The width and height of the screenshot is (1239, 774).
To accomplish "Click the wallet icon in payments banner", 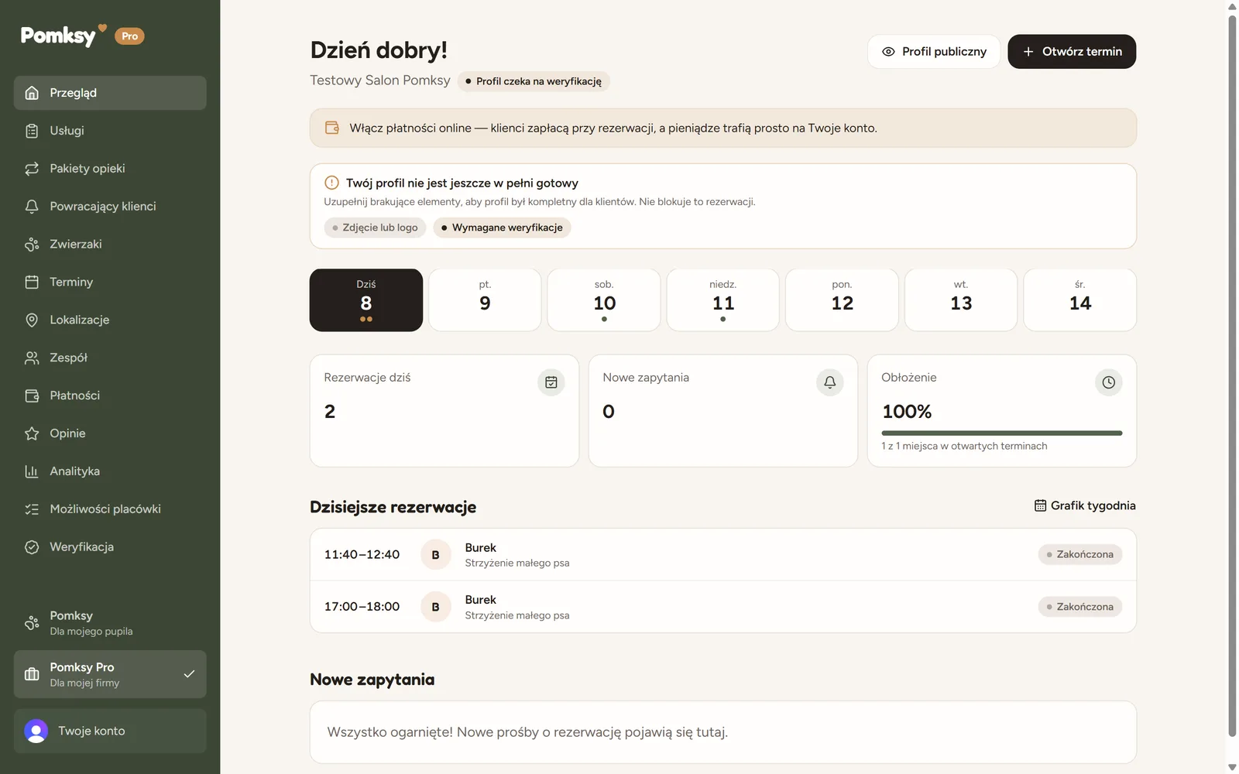I will [332, 128].
